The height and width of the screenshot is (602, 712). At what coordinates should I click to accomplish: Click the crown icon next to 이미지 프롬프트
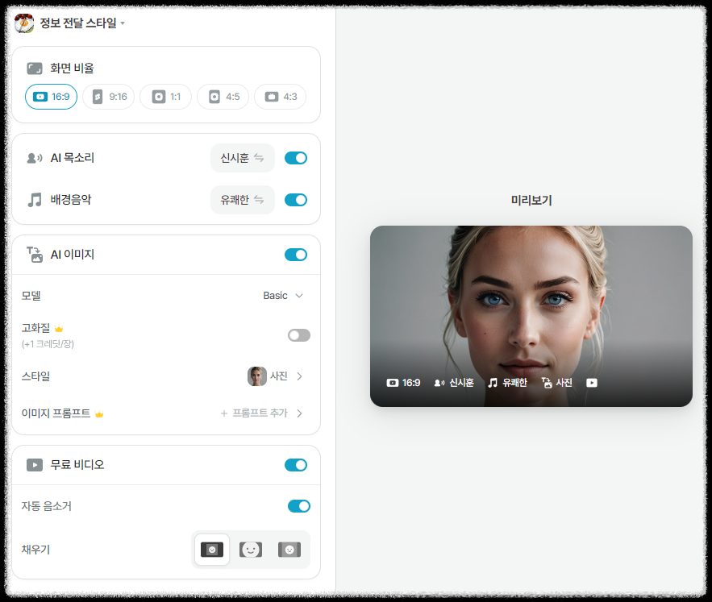pyautogui.click(x=99, y=413)
